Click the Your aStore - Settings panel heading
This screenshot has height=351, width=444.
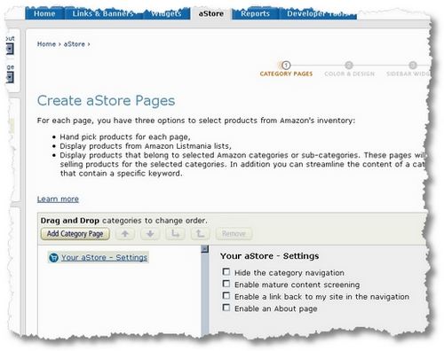click(269, 256)
